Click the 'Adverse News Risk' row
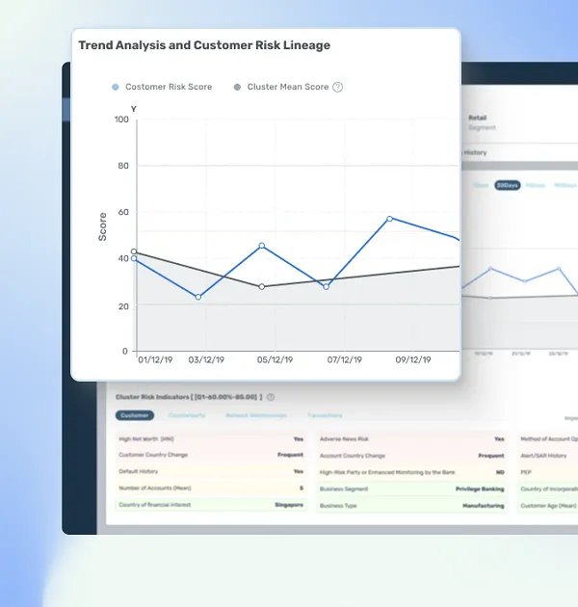 tap(412, 439)
